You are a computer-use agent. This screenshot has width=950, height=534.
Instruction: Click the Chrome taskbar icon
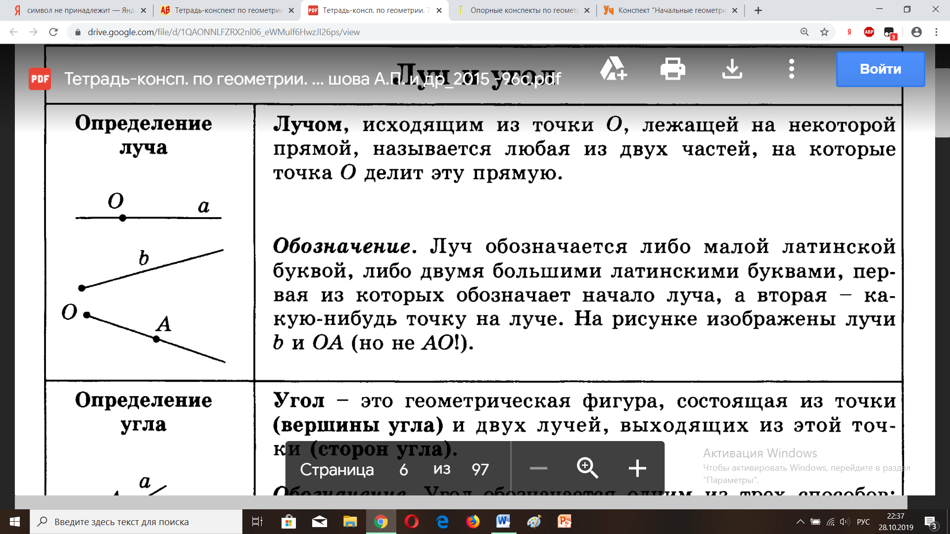point(381,522)
